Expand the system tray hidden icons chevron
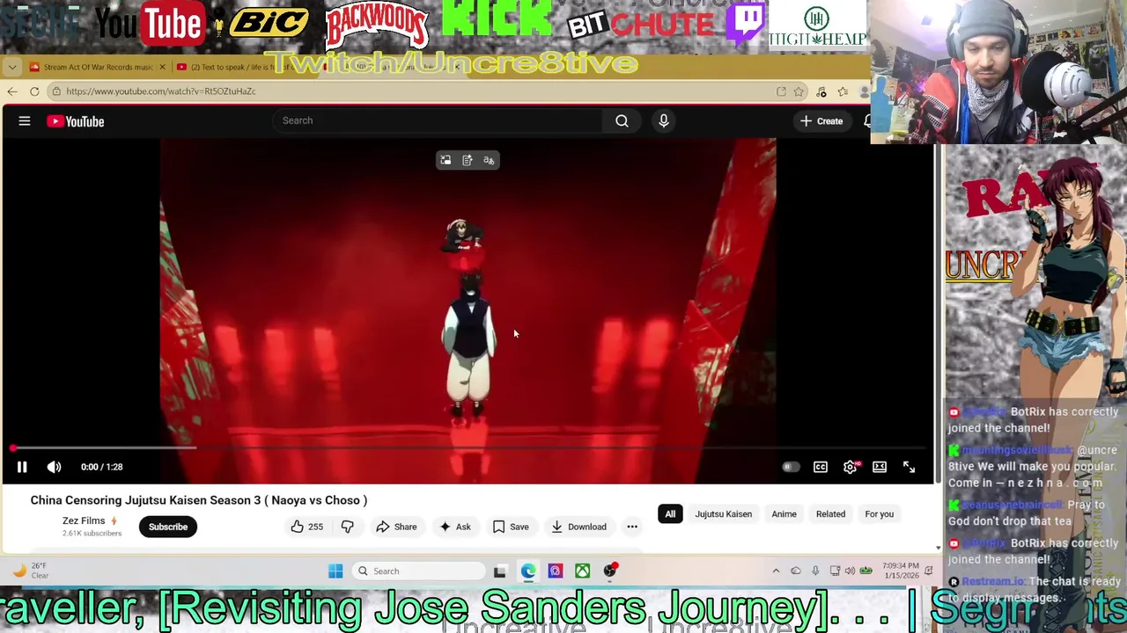 point(776,571)
